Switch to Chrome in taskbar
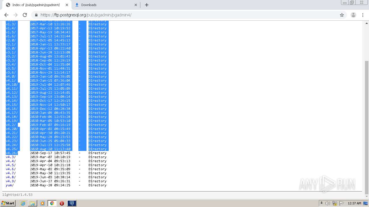The width and height of the screenshot is (369, 207). click(52, 203)
